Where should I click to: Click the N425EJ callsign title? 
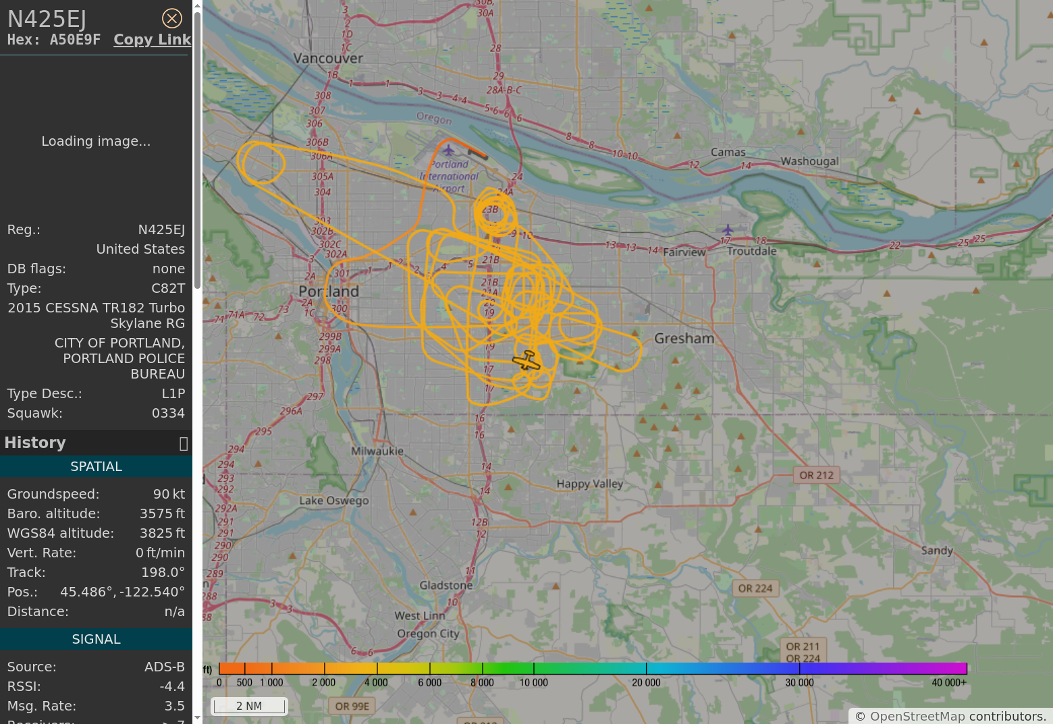click(47, 20)
